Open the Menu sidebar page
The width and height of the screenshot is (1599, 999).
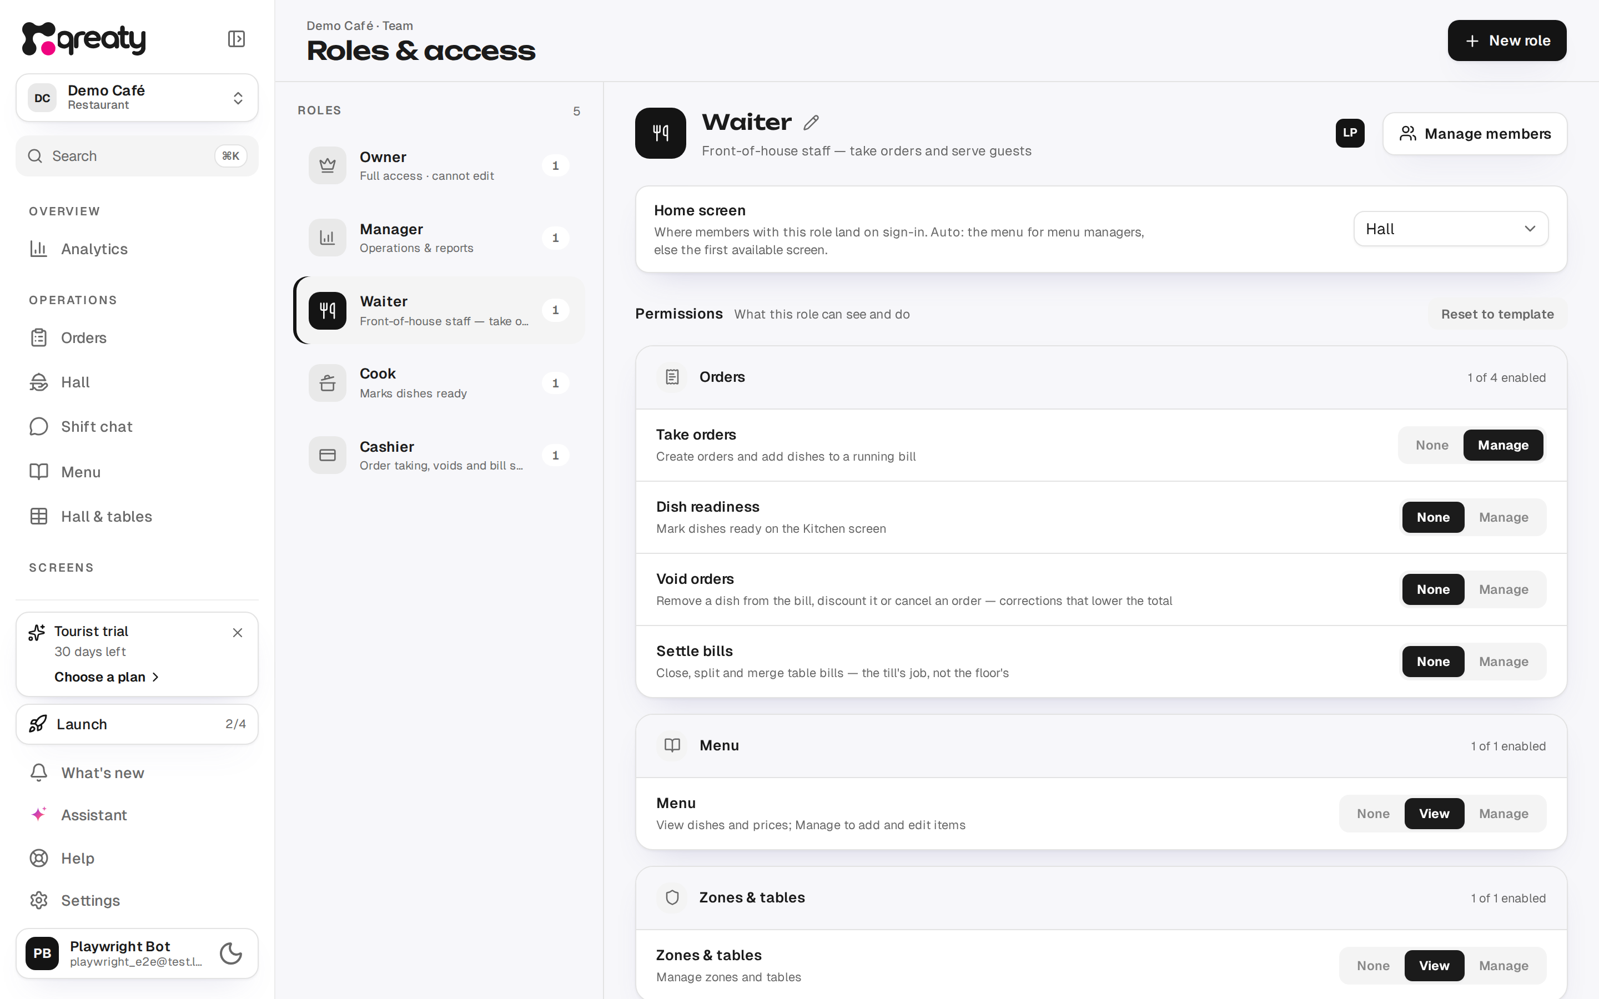coord(137,472)
